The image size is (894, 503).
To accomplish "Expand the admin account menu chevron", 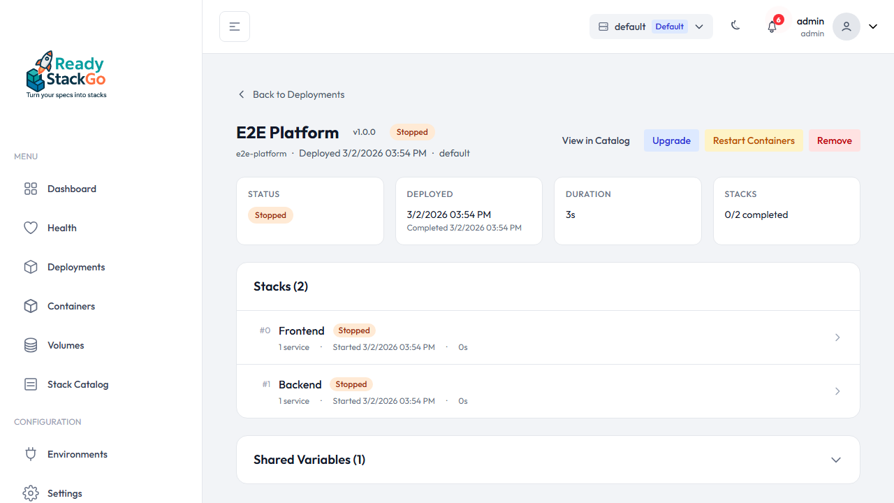I will click(872, 26).
